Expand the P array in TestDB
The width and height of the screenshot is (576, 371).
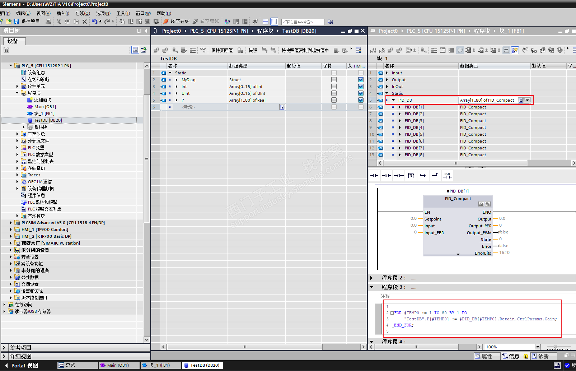point(177,100)
